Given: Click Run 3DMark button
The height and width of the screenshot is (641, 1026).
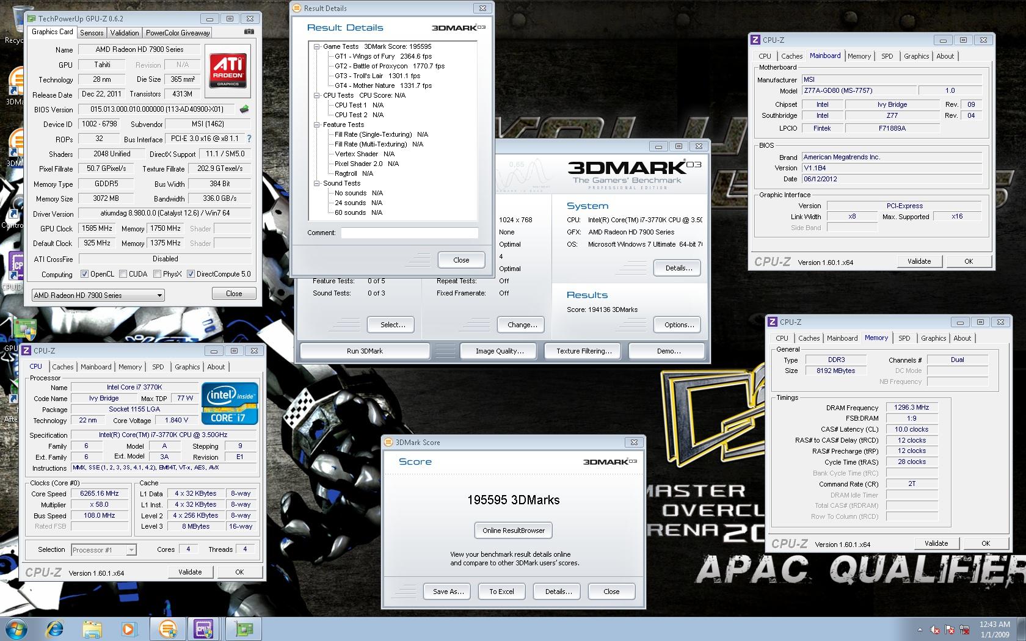Looking at the screenshot, I should point(365,351).
